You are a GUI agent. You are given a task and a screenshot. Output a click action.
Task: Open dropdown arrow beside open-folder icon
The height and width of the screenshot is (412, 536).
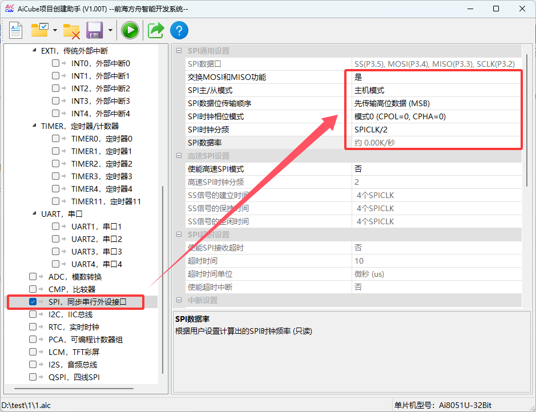(55, 30)
